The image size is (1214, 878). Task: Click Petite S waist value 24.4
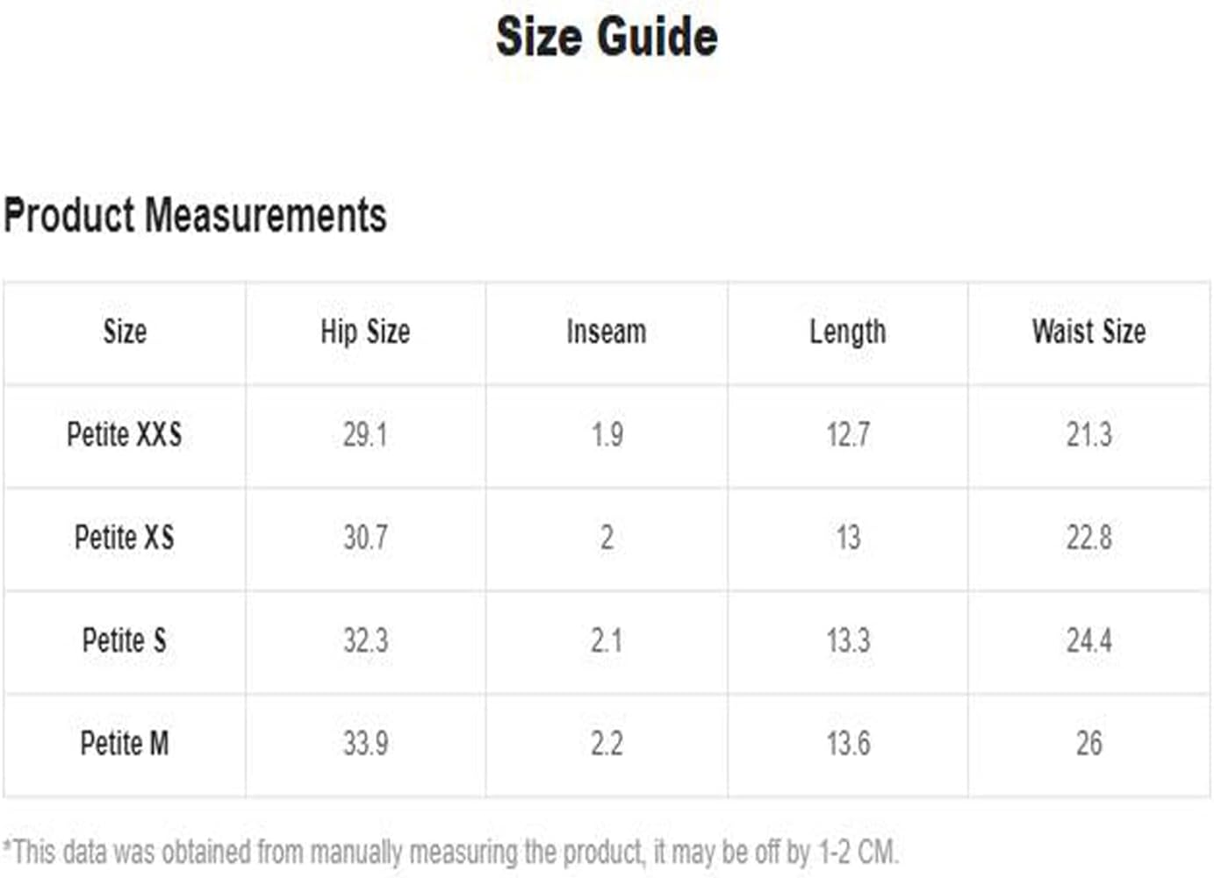1089,640
